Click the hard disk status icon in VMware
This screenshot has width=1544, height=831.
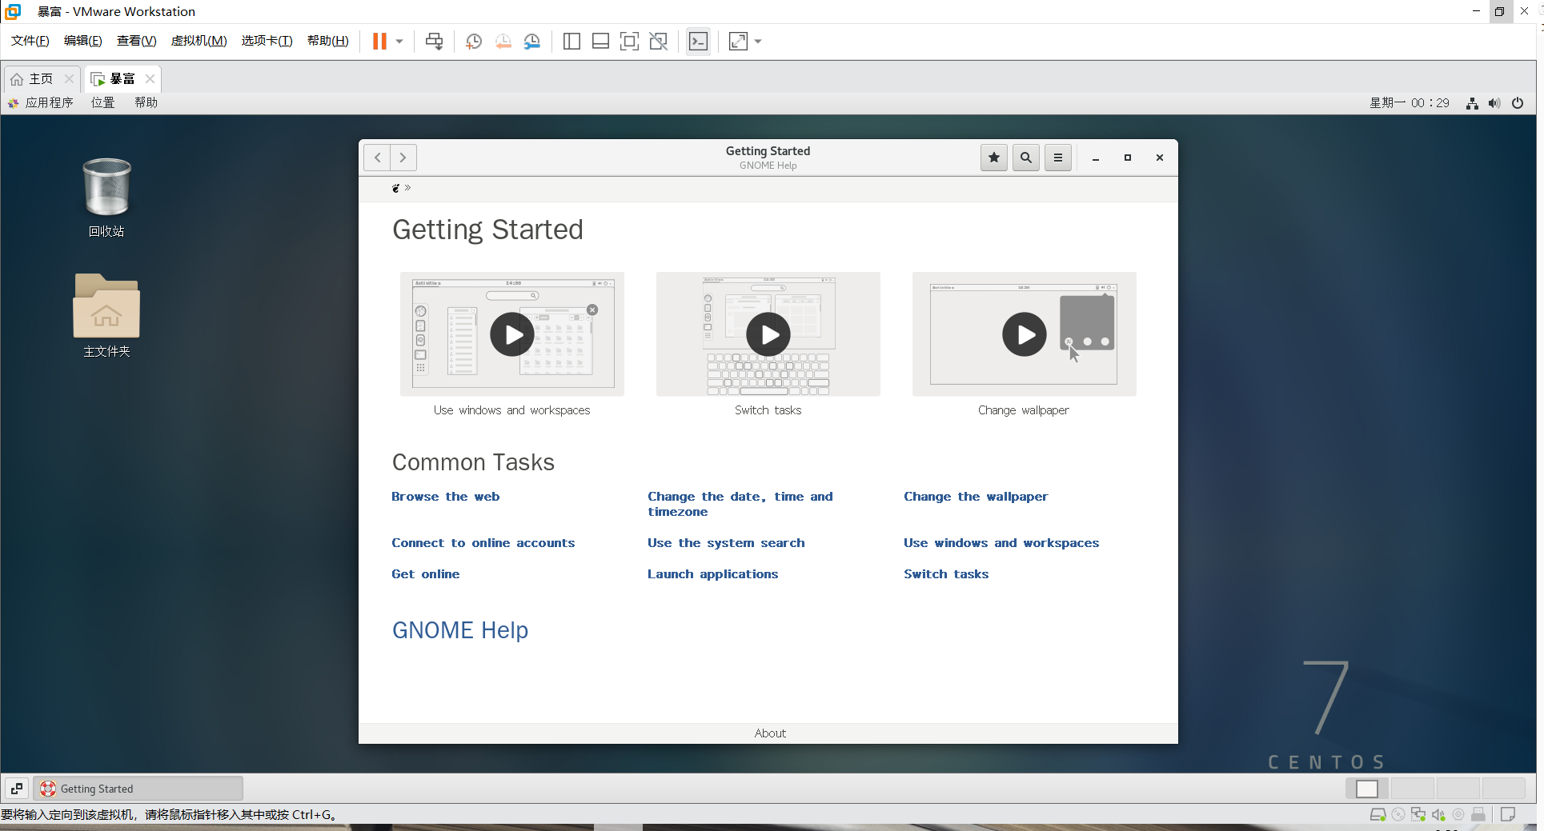click(x=1378, y=815)
